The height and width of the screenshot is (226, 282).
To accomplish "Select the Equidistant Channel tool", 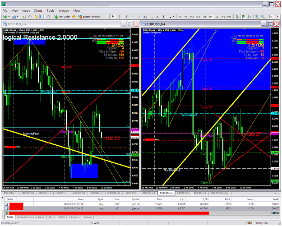I will point(145,17).
